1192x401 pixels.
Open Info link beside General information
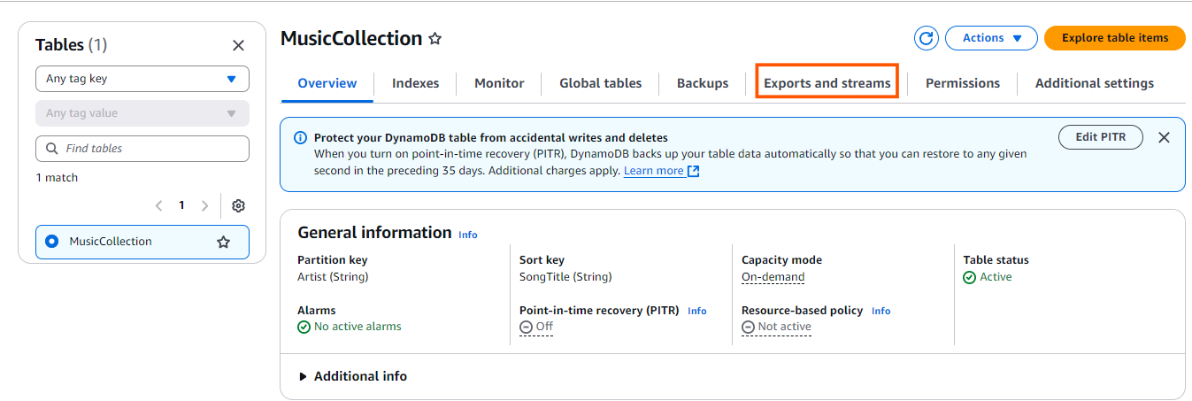468,235
